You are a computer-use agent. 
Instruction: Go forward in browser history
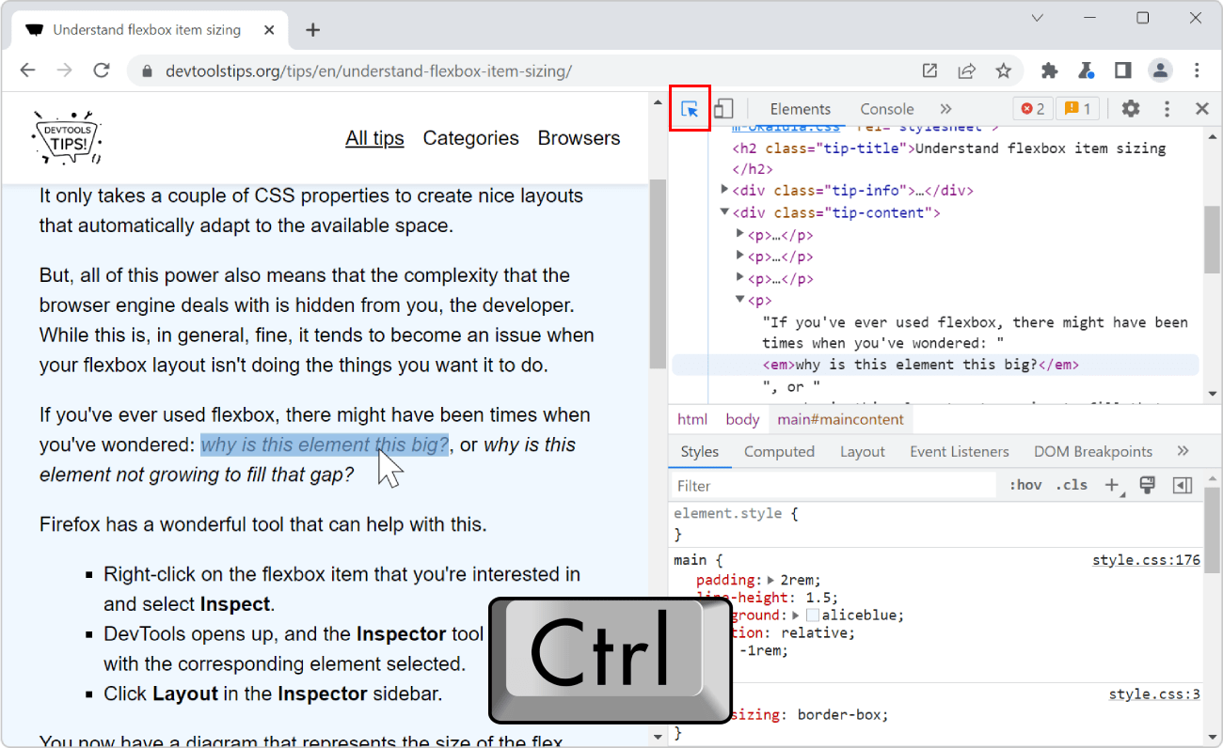pyautogui.click(x=64, y=70)
